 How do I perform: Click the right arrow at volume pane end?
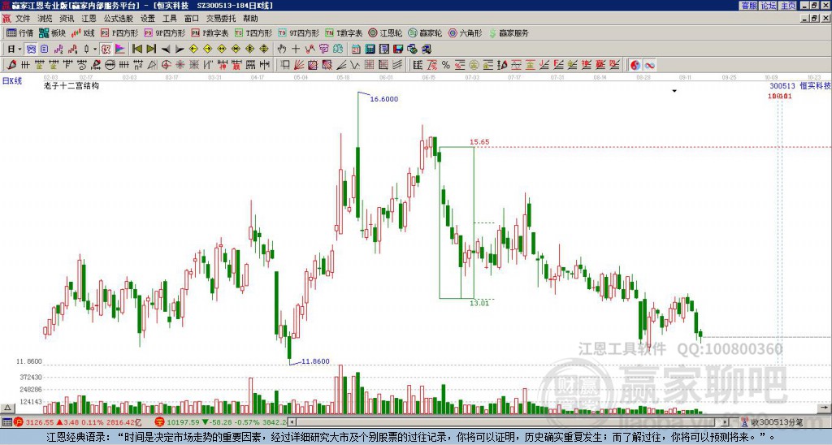pyautogui.click(x=824, y=408)
